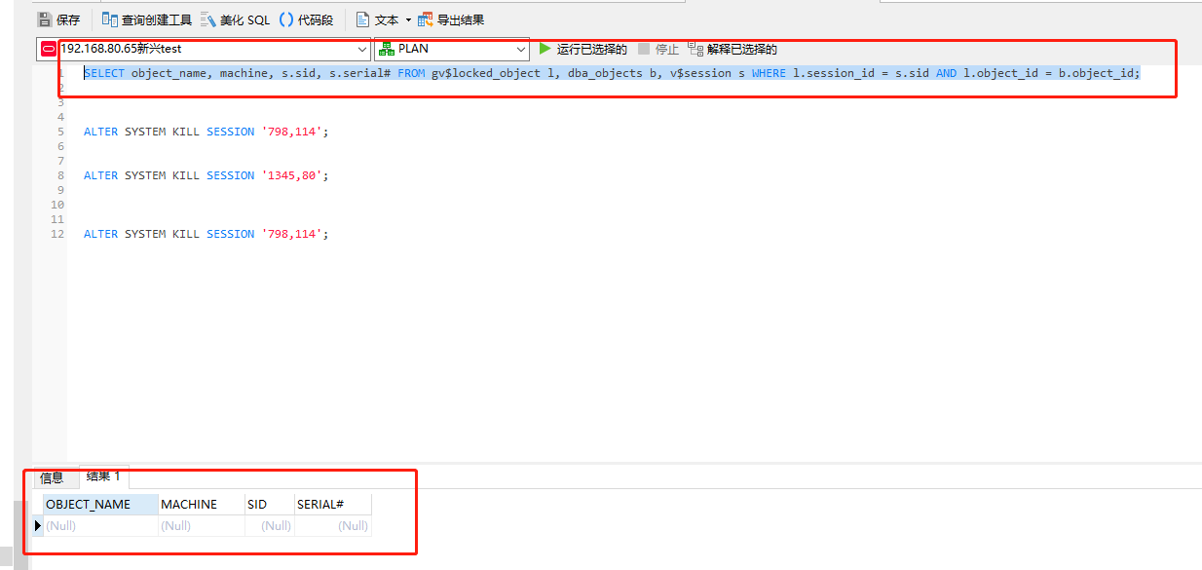Expand the Text (文本) dropdown arrow
1202x570 pixels.
tap(408, 20)
